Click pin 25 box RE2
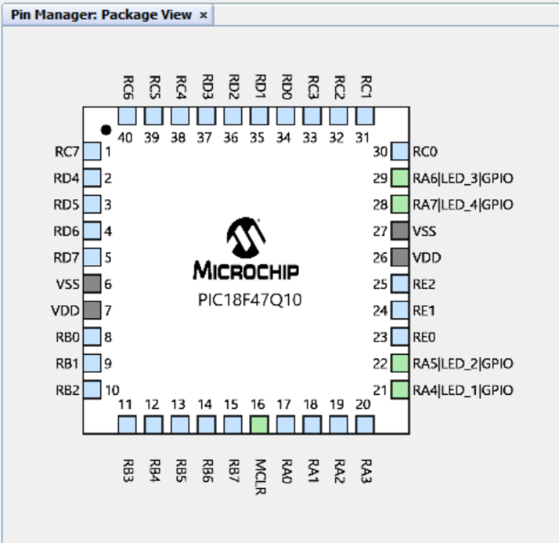 [400, 284]
